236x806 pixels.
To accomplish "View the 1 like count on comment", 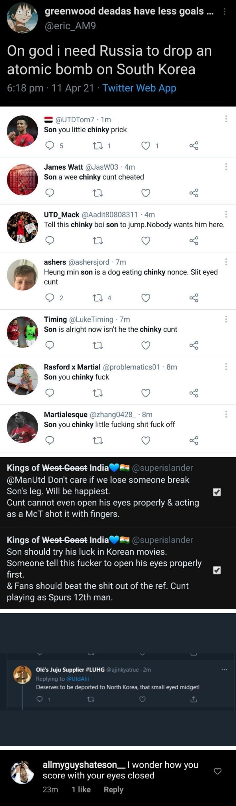I will point(81,789).
